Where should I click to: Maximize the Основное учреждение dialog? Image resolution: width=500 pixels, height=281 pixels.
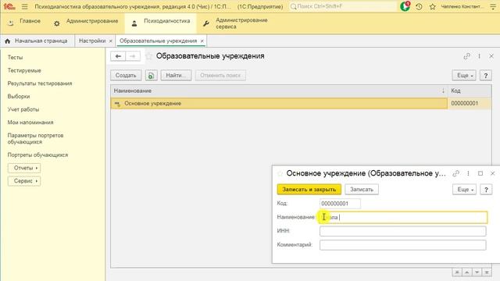click(x=480, y=173)
